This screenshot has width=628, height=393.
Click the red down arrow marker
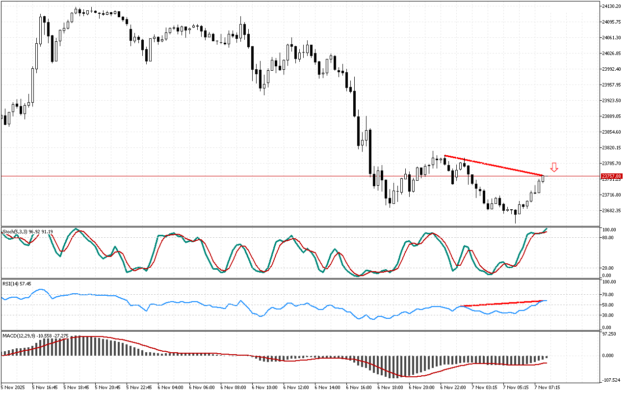pyautogui.click(x=554, y=167)
